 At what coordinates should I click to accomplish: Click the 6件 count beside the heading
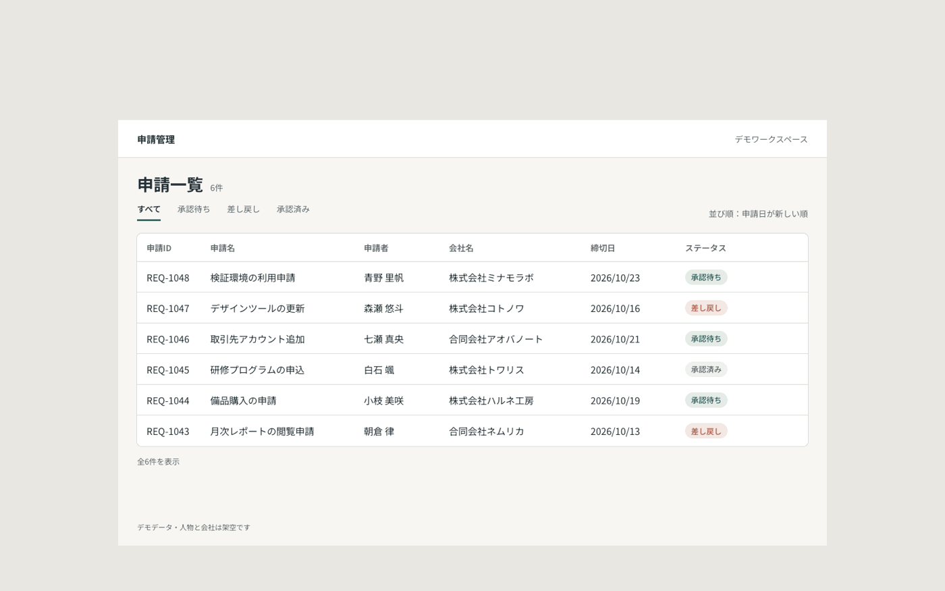216,188
